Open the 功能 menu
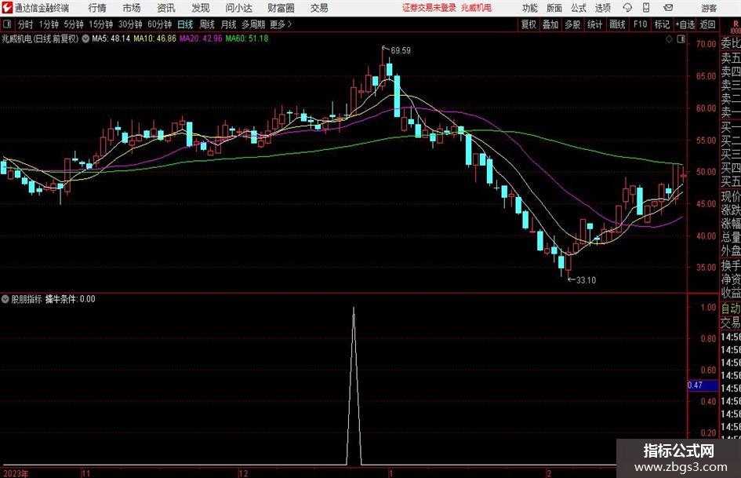Viewport: 741px width, 478px height. [x=530, y=8]
